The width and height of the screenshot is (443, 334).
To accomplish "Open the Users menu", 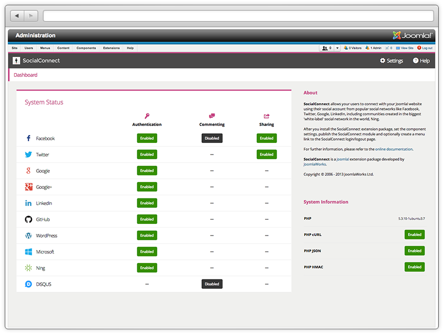I will click(29, 48).
